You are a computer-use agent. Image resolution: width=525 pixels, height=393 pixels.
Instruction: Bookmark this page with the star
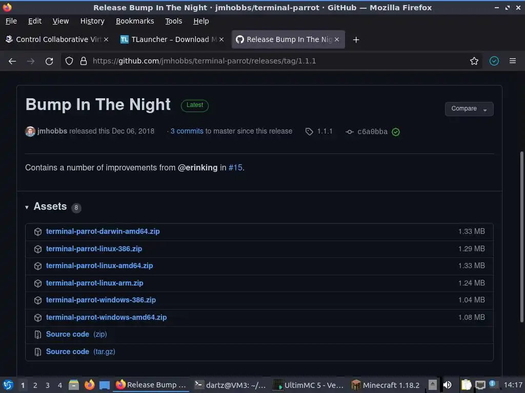[x=474, y=61]
